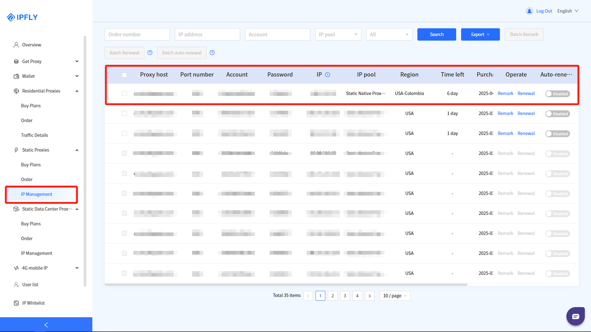The image size is (591, 332).
Task: Select the Residential Proxies icon
Action: pos(15,91)
